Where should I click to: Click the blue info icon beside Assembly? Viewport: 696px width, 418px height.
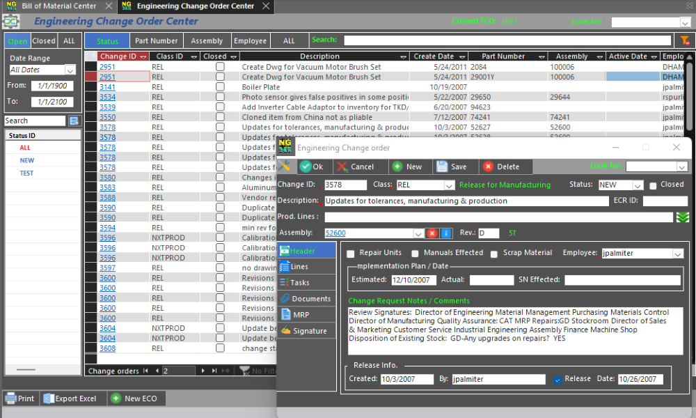(446, 233)
